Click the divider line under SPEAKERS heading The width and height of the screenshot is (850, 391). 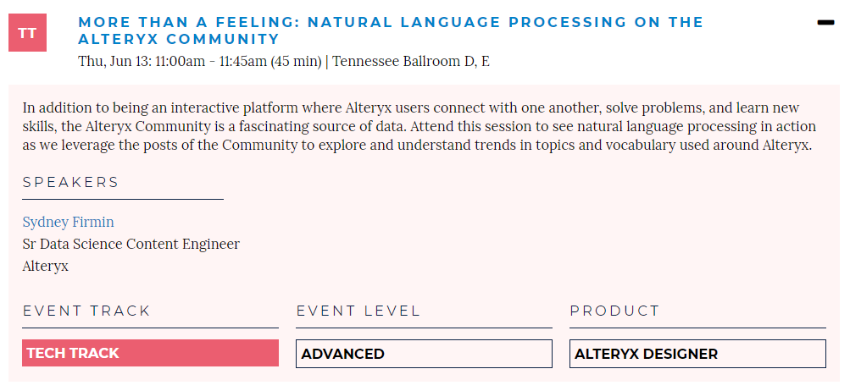click(x=123, y=199)
